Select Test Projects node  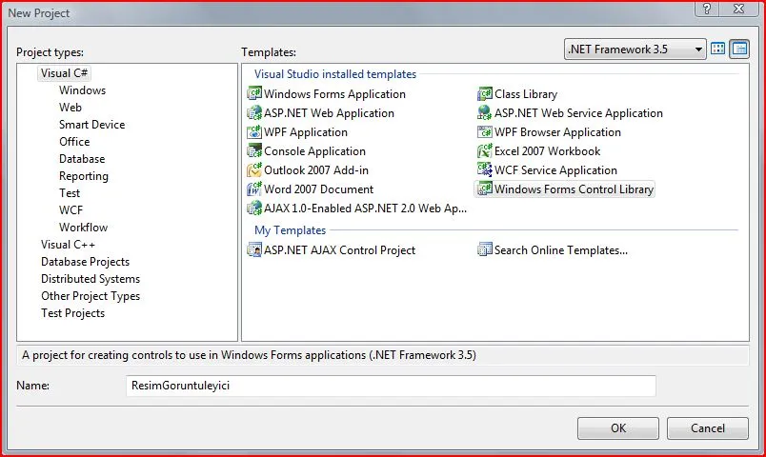(x=72, y=313)
